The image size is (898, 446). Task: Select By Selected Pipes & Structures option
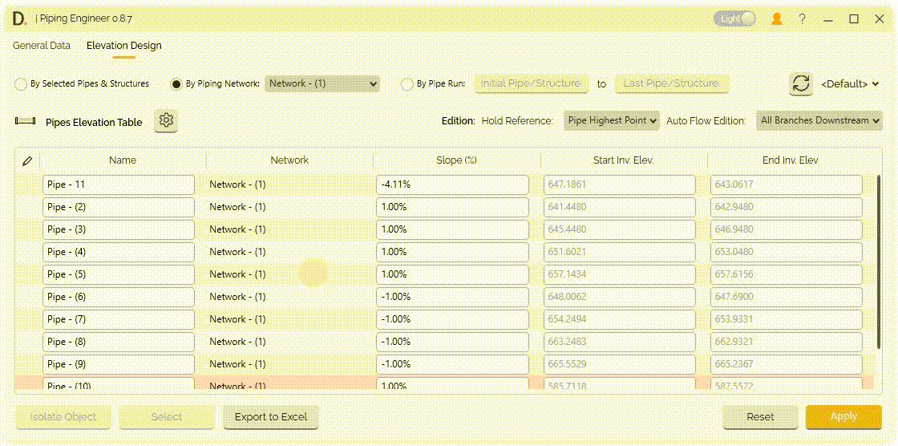(x=21, y=84)
